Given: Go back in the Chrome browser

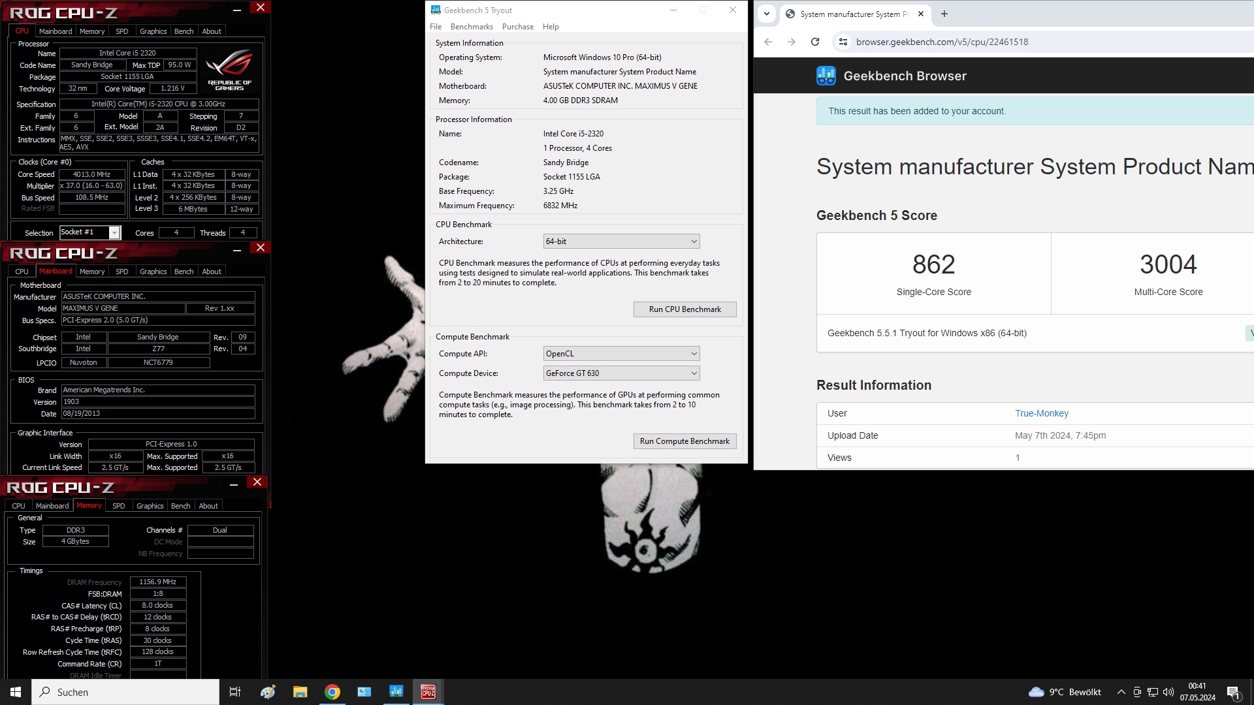Looking at the screenshot, I should click(x=768, y=42).
